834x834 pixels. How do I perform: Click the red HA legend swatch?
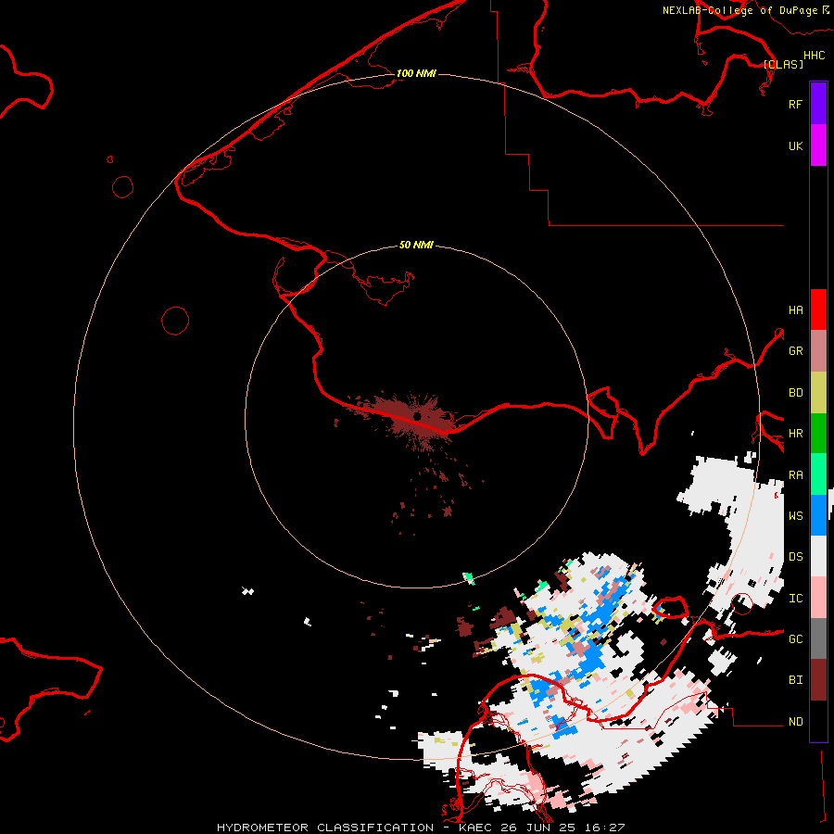tap(818, 310)
